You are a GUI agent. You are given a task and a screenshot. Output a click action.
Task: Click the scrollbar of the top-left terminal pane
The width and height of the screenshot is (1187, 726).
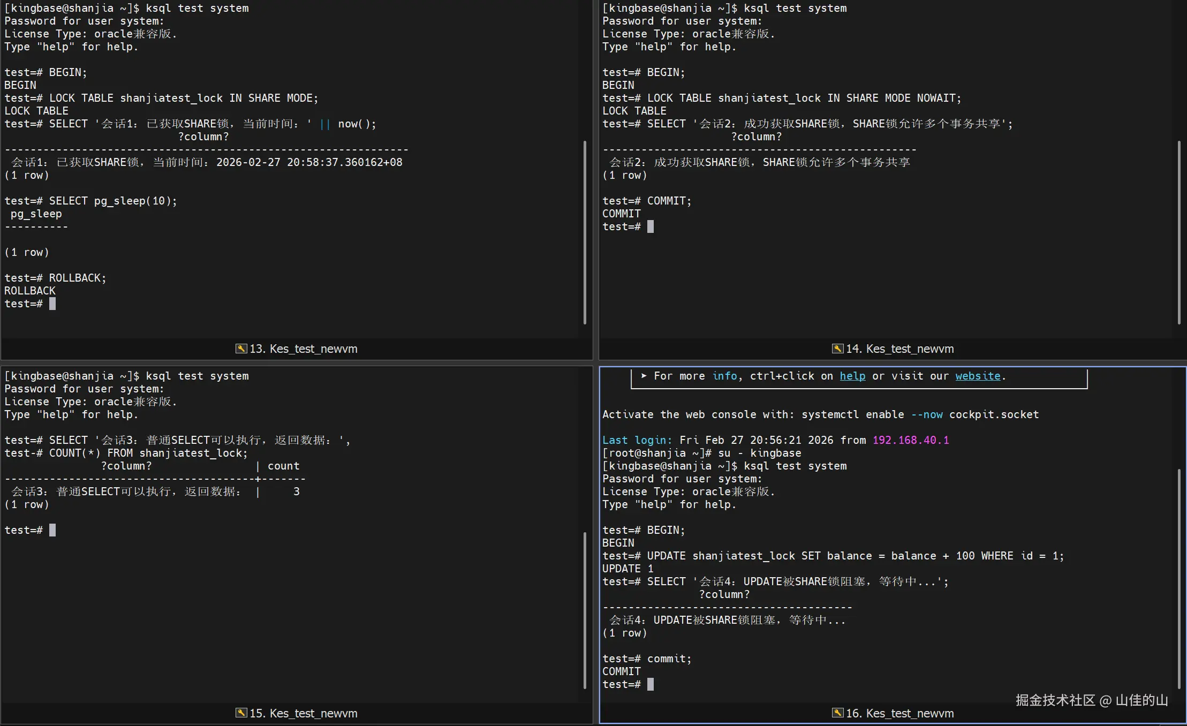click(585, 232)
